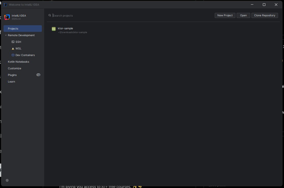Click the KS icon of ktor-sample project
The height and width of the screenshot is (188, 284).
pyautogui.click(x=54, y=29)
